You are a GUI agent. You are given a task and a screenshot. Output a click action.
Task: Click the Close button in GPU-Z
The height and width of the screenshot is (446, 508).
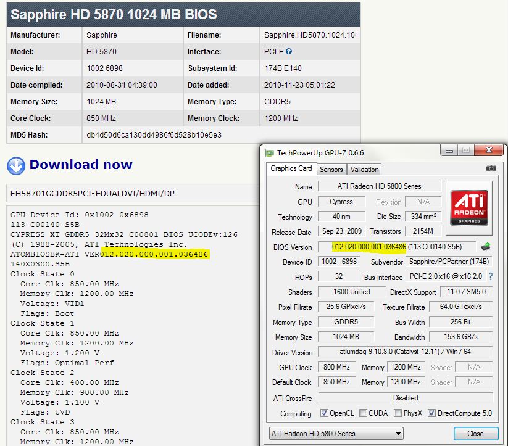point(475,434)
